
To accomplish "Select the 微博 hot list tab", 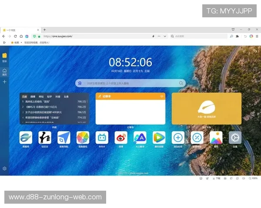I will pos(33,97).
